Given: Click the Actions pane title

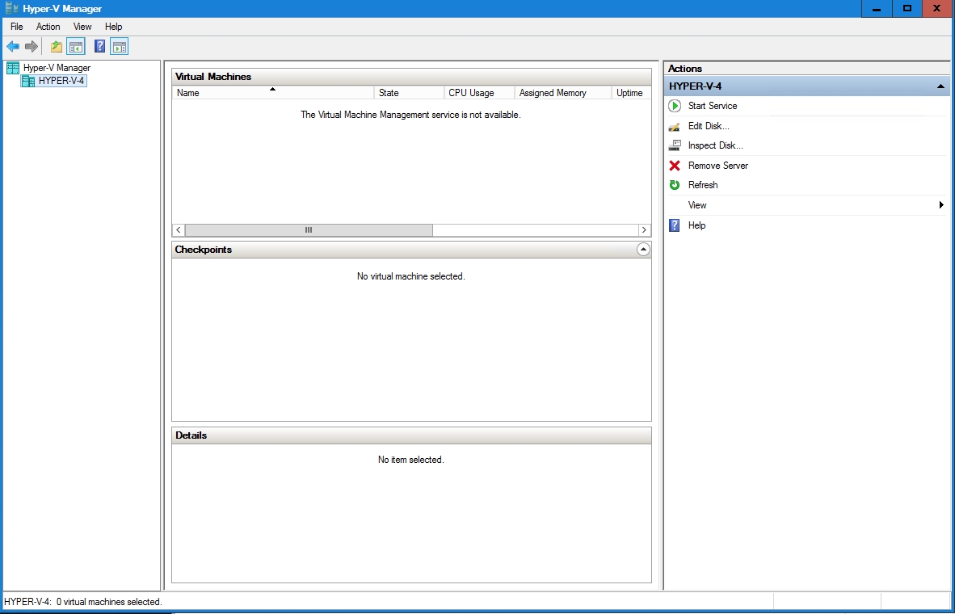Looking at the screenshot, I should (685, 69).
